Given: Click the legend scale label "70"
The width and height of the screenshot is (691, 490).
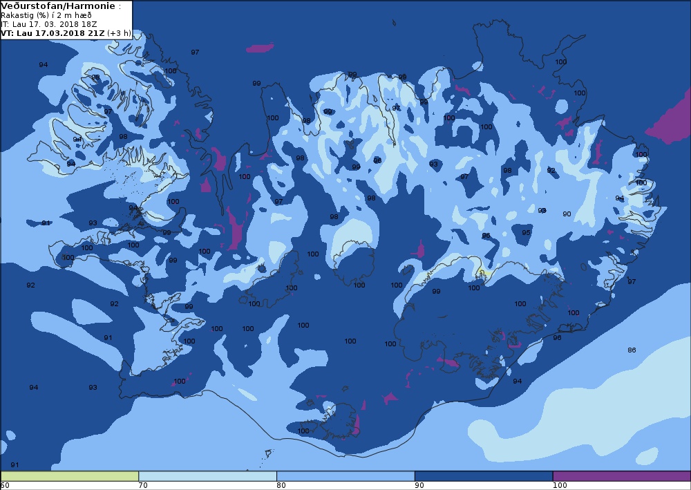Looking at the screenshot, I should [143, 486].
